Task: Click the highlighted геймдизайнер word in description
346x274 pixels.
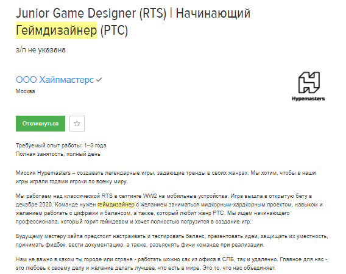Action: tap(116, 205)
